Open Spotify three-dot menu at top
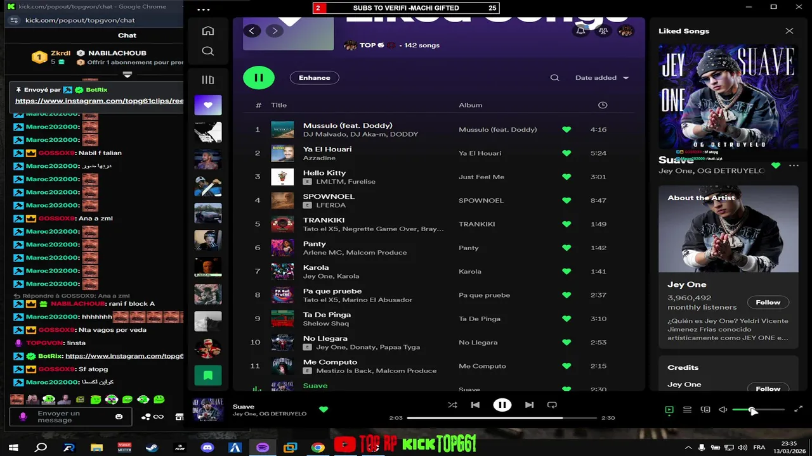This screenshot has width=812, height=456. pyautogui.click(x=204, y=9)
